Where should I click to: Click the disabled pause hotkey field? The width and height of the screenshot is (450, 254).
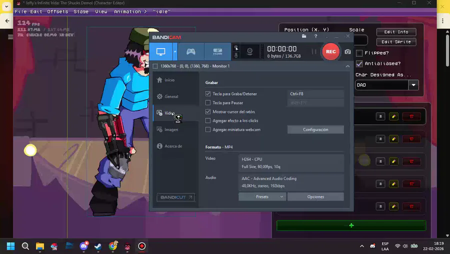click(315, 102)
